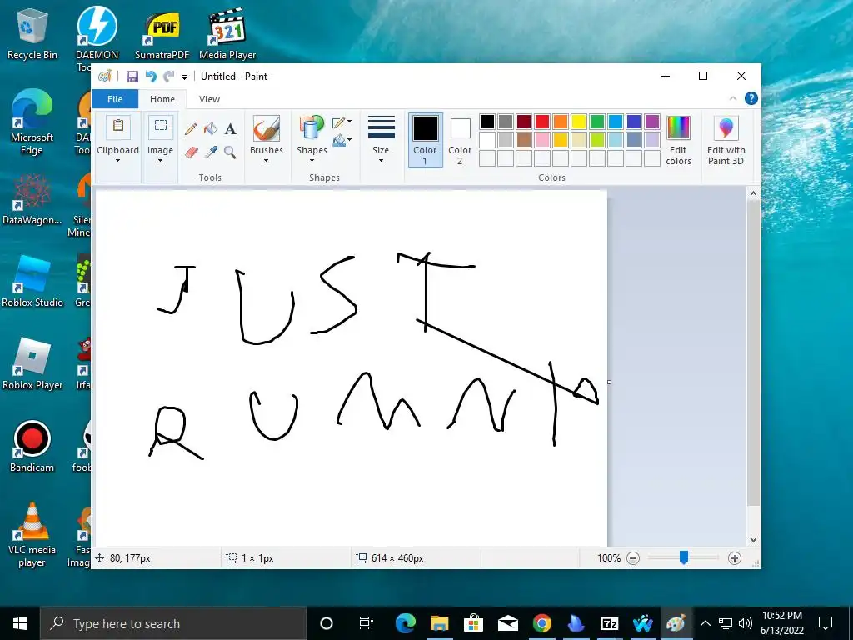Viewport: 853px width, 640px height.
Task: Open Paint Help question mark icon
Action: pyautogui.click(x=751, y=98)
